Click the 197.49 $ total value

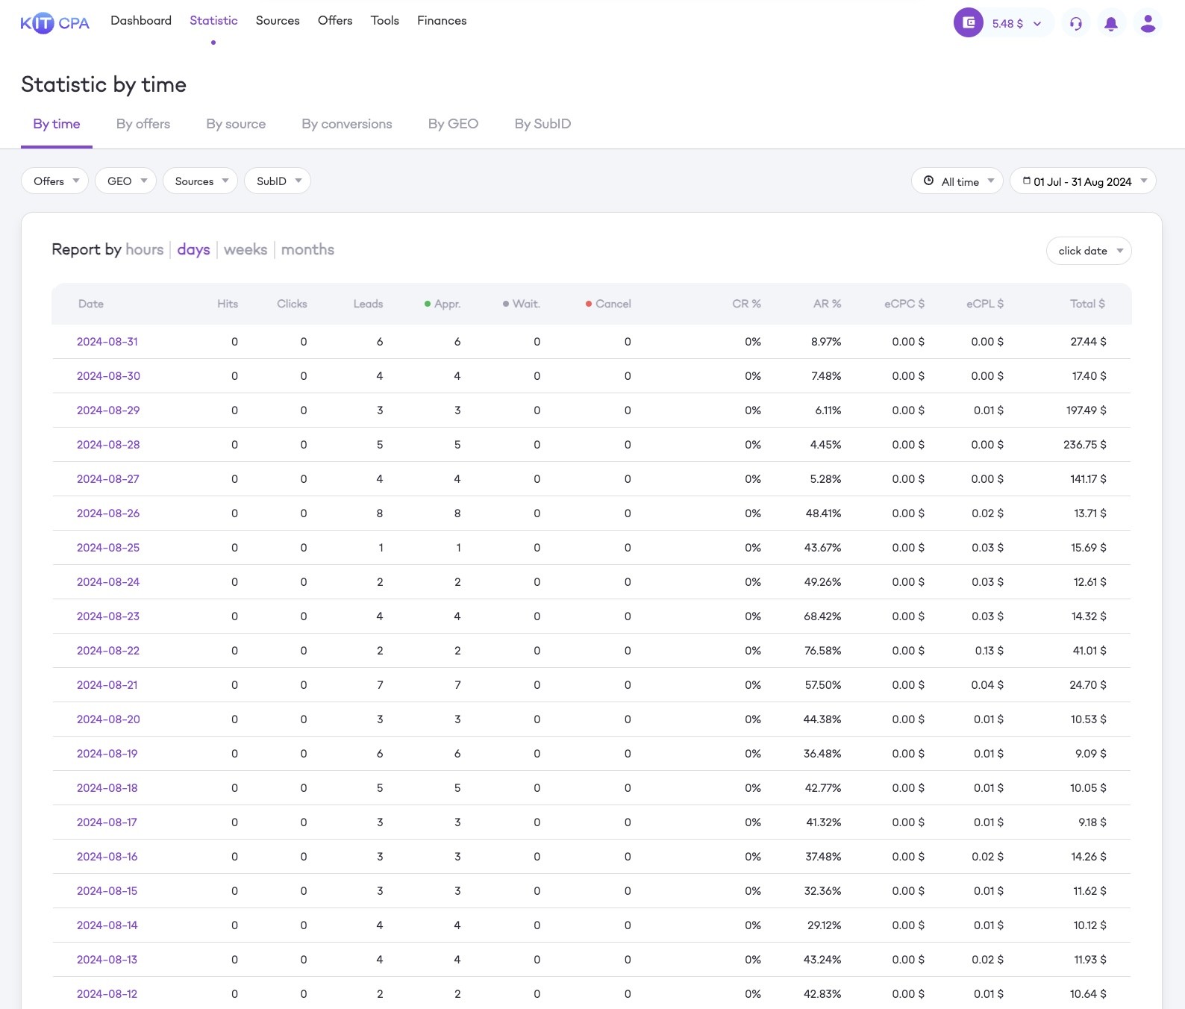pyautogui.click(x=1086, y=410)
